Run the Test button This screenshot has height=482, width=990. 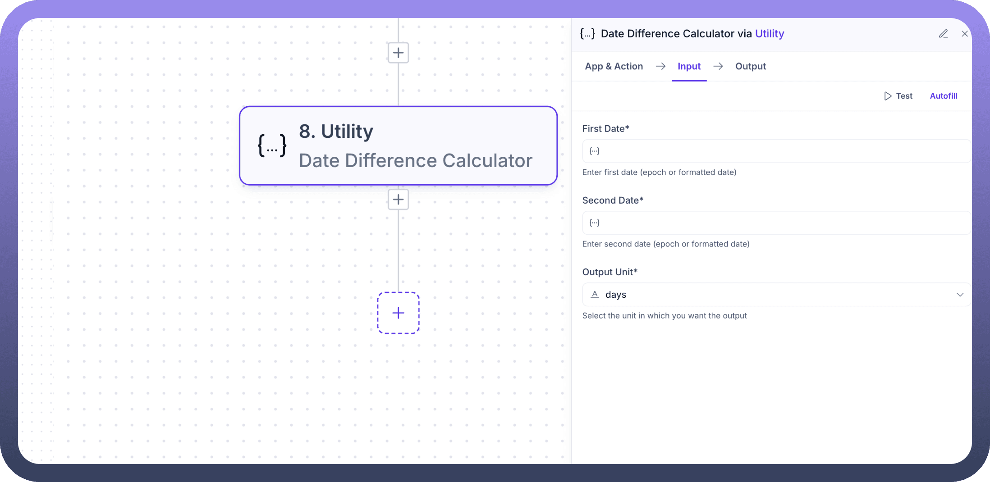pos(898,96)
